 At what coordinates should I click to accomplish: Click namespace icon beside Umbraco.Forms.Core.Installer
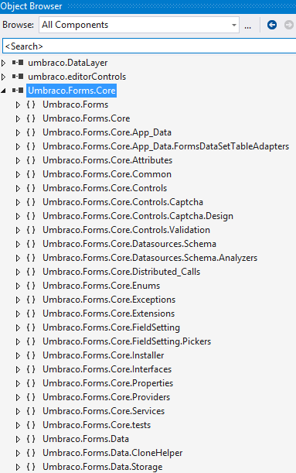pyautogui.click(x=31, y=355)
